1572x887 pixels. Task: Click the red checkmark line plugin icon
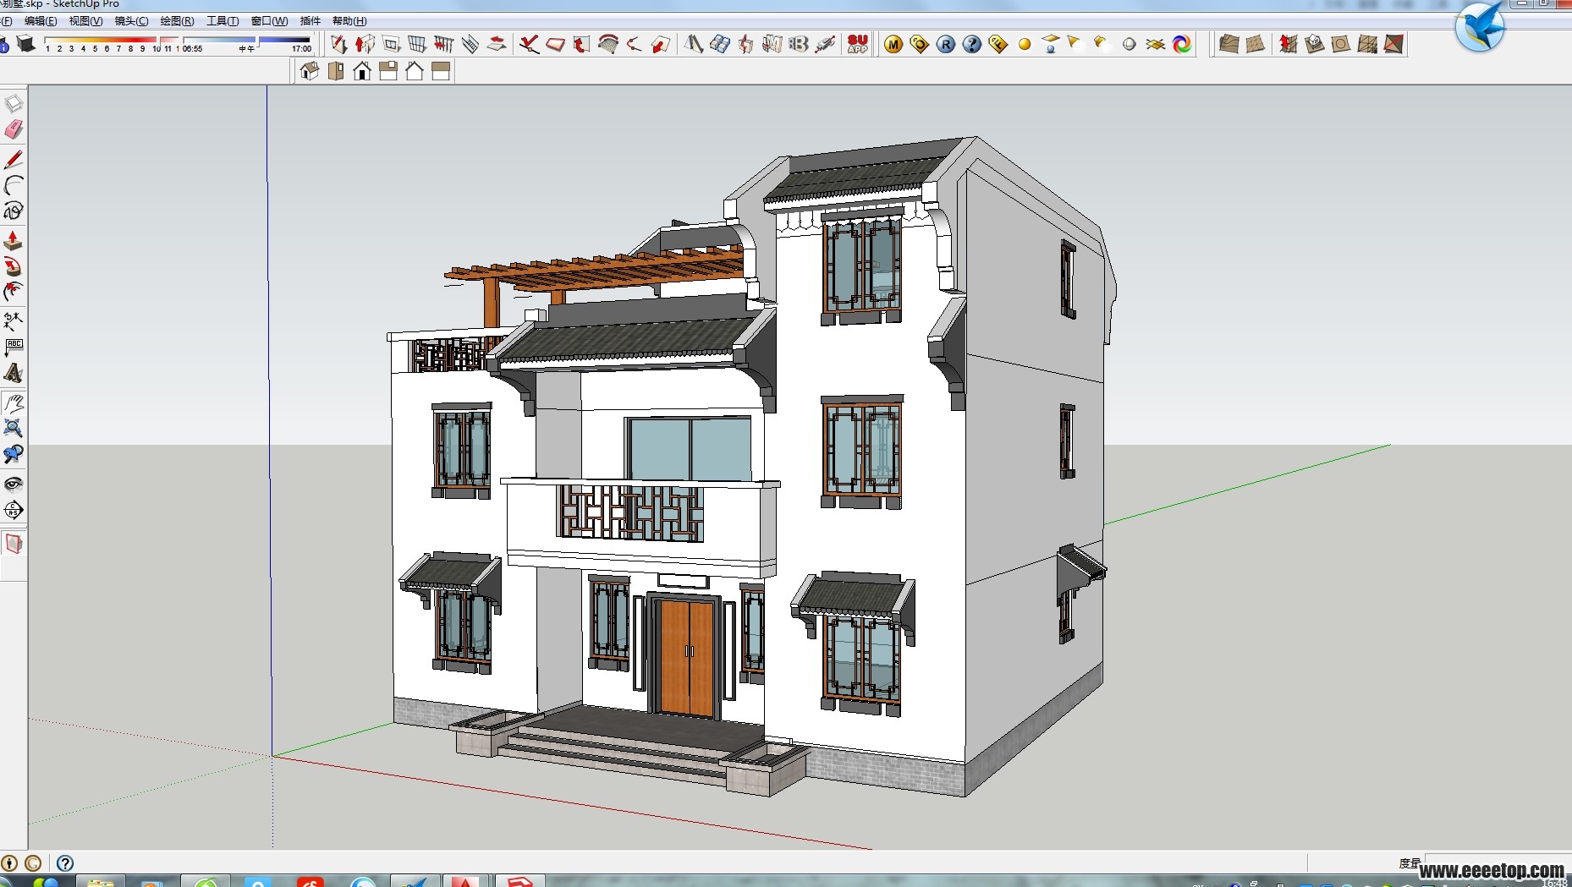(x=530, y=44)
